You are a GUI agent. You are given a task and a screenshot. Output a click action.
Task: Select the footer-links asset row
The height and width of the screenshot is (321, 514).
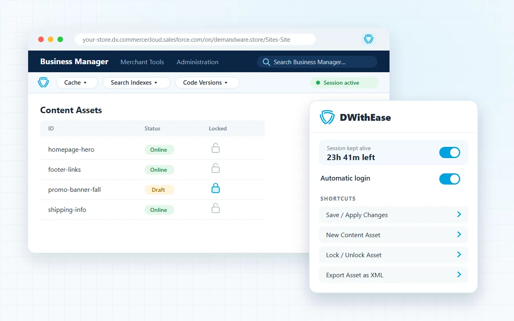click(153, 169)
